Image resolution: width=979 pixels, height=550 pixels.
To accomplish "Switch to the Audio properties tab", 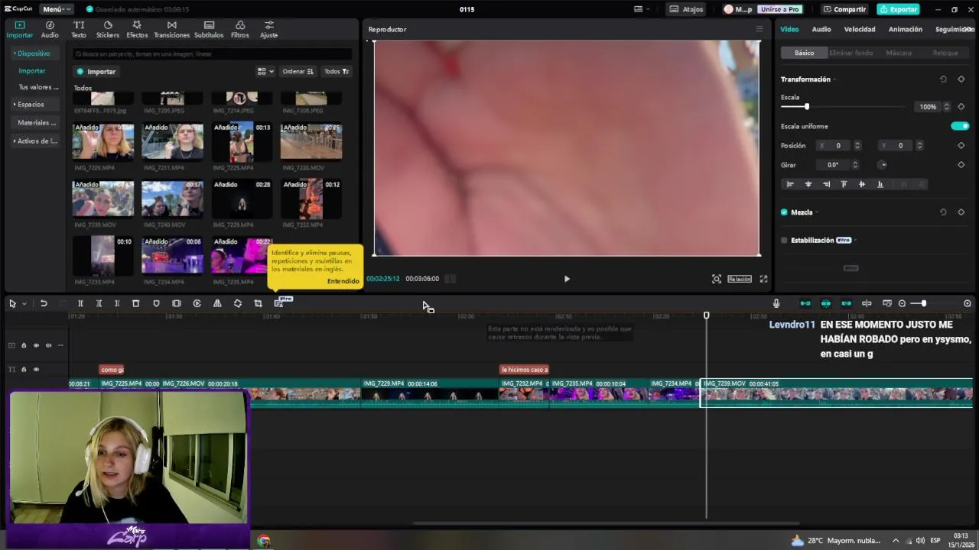I will 821,29.
